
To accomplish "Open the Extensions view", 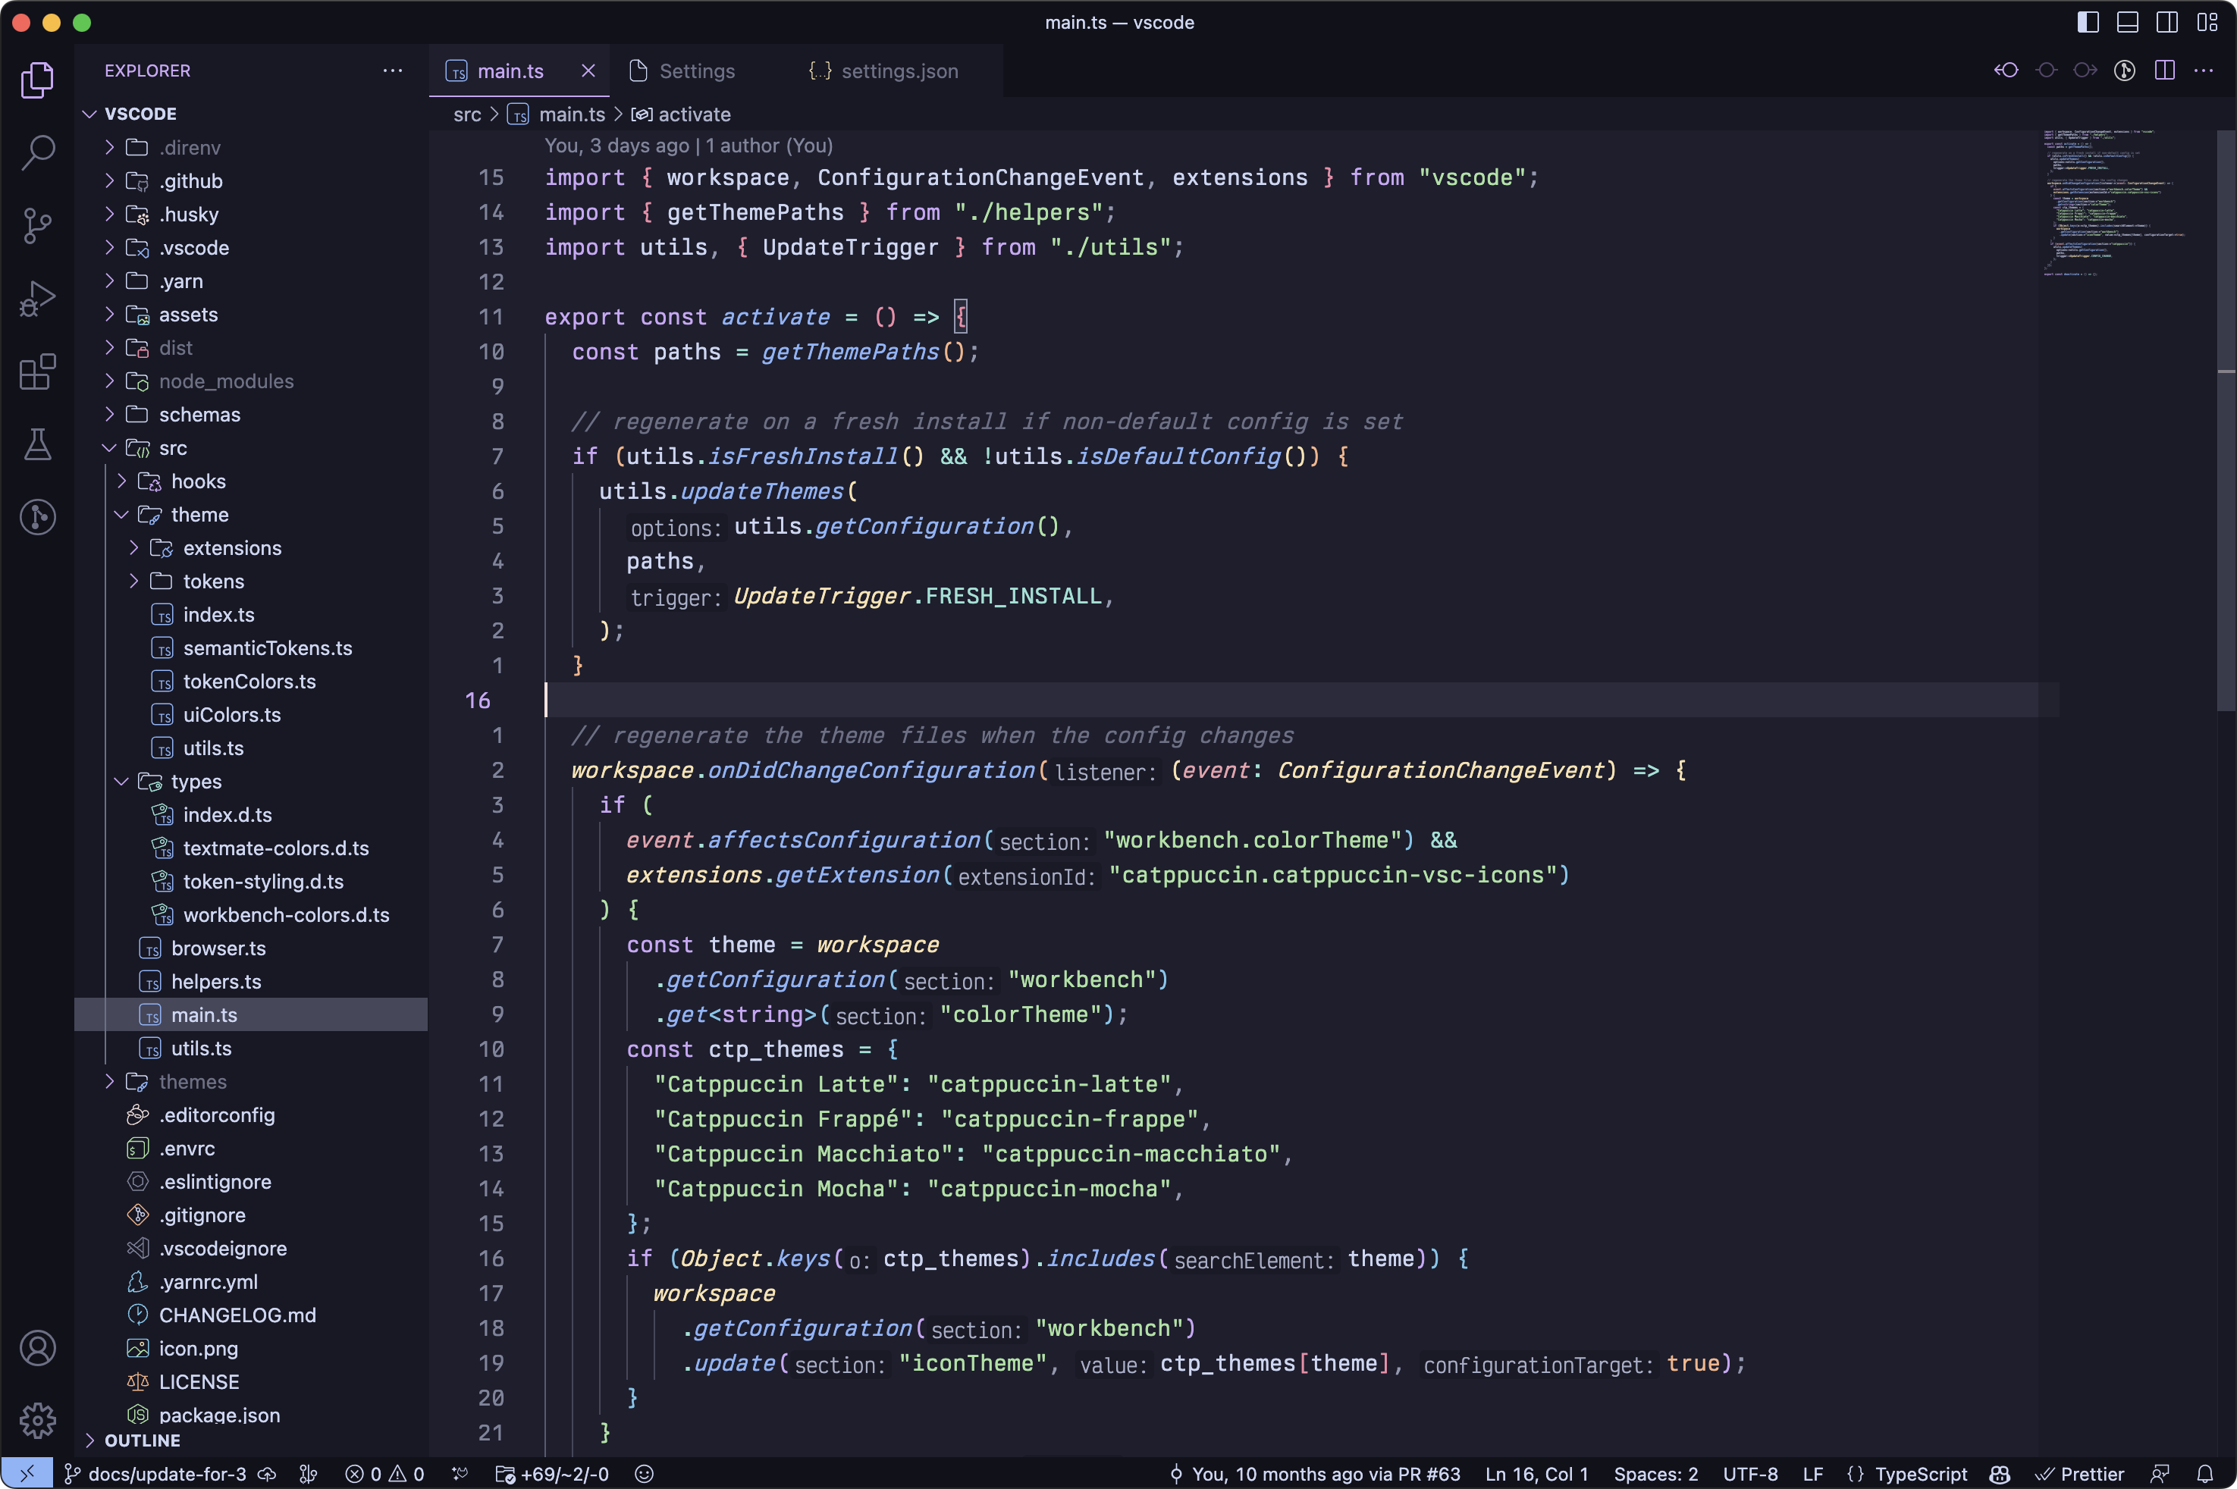I will pyautogui.click(x=38, y=371).
